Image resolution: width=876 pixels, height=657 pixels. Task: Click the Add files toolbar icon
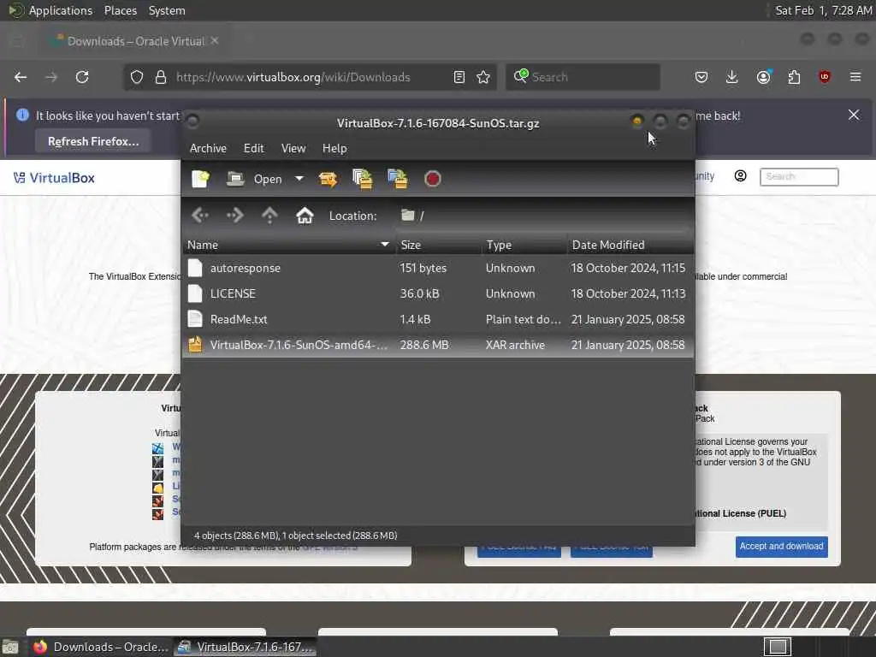click(363, 179)
